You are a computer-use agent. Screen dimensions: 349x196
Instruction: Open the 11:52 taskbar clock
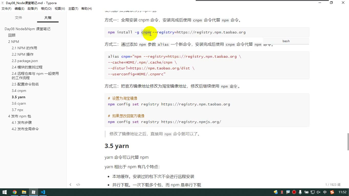tap(342, 192)
